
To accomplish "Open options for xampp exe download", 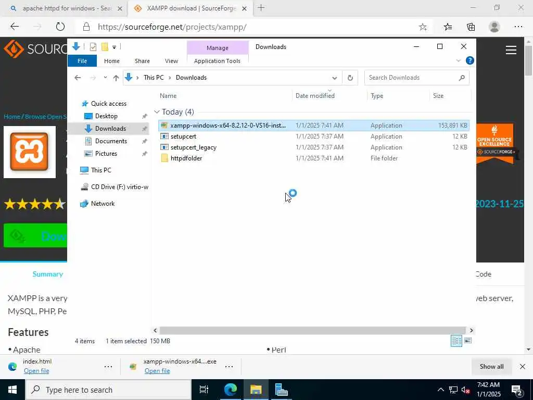I will 229,367.
